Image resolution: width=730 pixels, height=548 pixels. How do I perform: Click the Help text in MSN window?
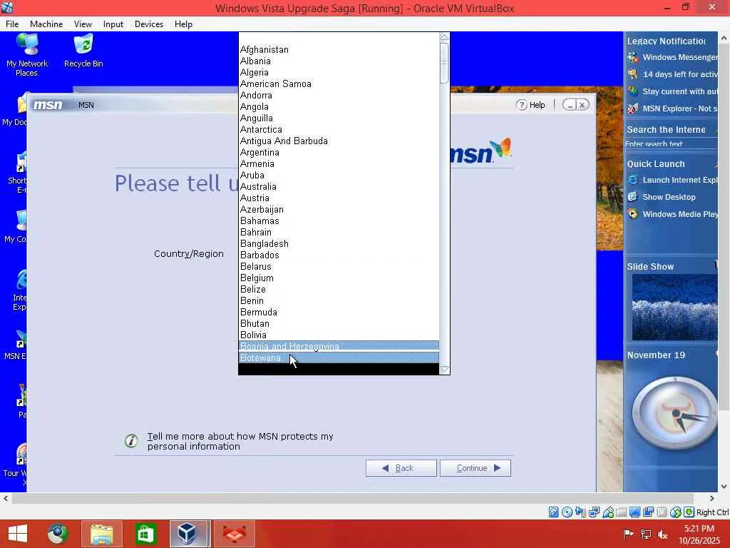click(x=538, y=105)
